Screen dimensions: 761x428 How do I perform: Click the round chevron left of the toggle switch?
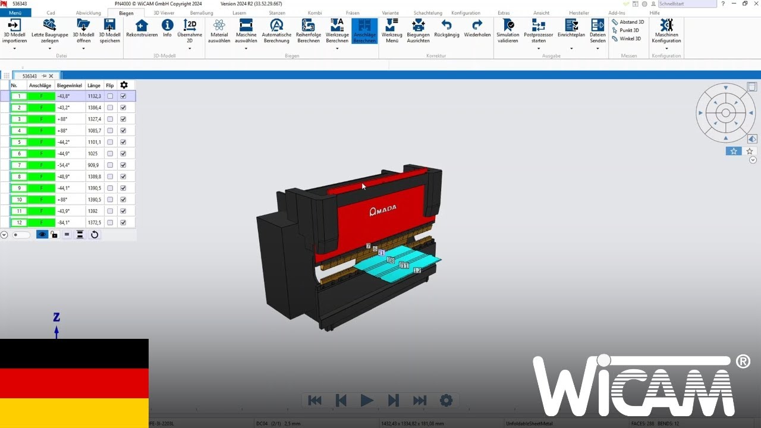pyautogui.click(x=4, y=235)
